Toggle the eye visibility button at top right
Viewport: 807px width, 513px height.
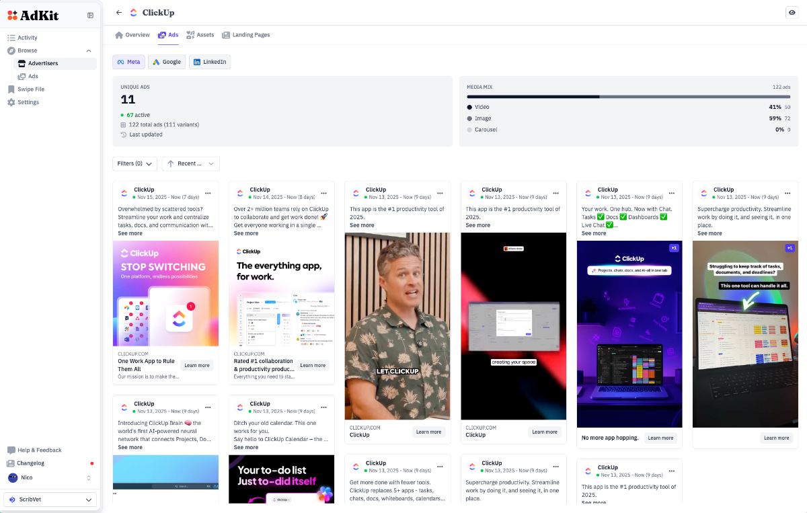click(792, 13)
